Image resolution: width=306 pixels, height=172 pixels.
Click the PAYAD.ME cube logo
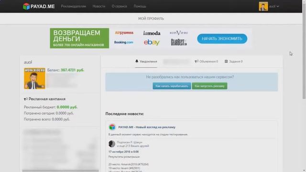tap(26, 6)
